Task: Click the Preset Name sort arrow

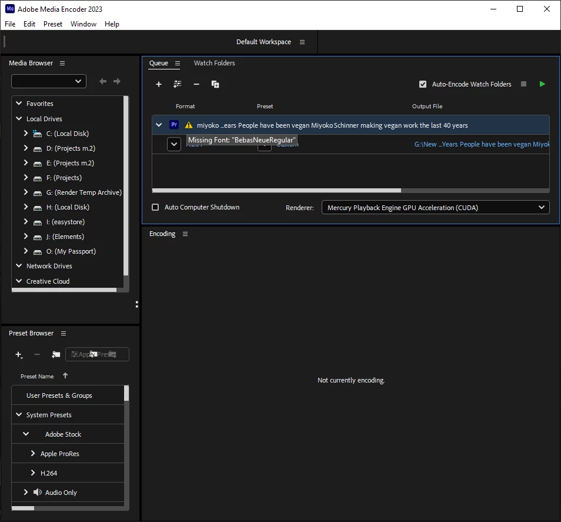Action: [65, 375]
